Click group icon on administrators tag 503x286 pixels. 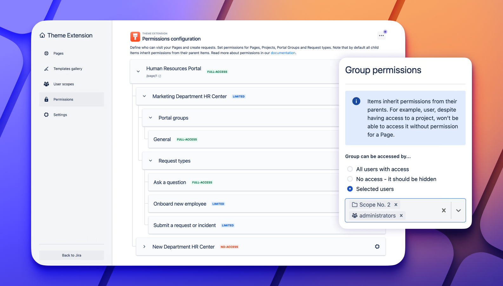pos(355,215)
